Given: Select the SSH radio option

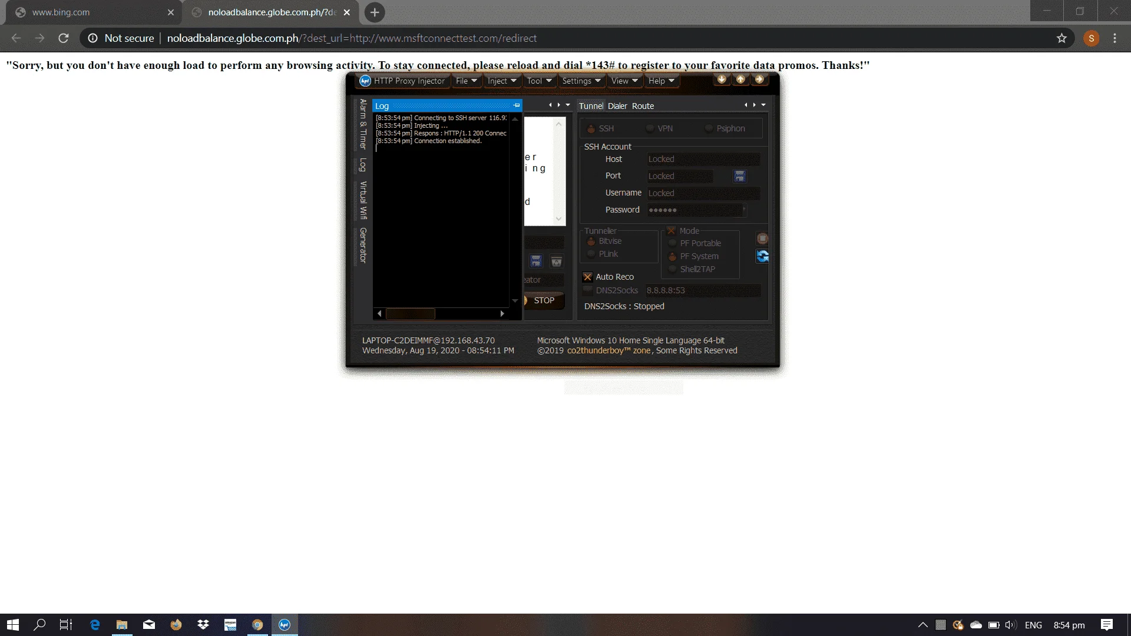Looking at the screenshot, I should (x=601, y=128).
